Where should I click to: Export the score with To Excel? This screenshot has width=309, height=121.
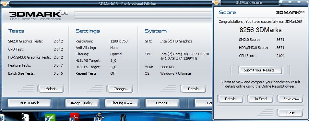[x=260, y=99]
